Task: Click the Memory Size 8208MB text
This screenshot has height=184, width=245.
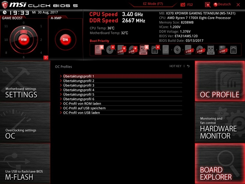Action: pyautogui.click(x=176, y=22)
